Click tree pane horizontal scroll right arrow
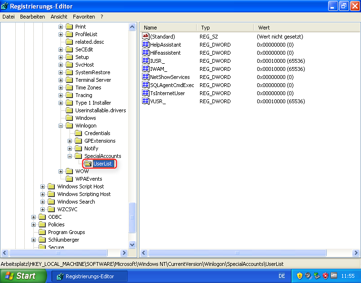This screenshot has height=283, width=361. 124,253
